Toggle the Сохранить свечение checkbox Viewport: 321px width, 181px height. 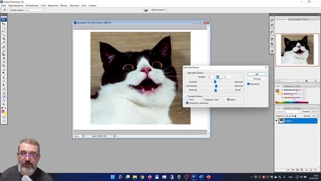(187, 103)
